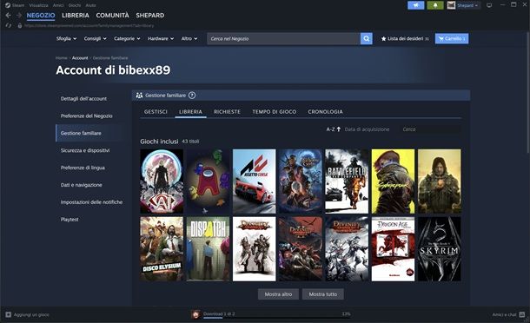This screenshot has width=530, height=323.
Task: Click the Mostra altro button
Action: 278,294
